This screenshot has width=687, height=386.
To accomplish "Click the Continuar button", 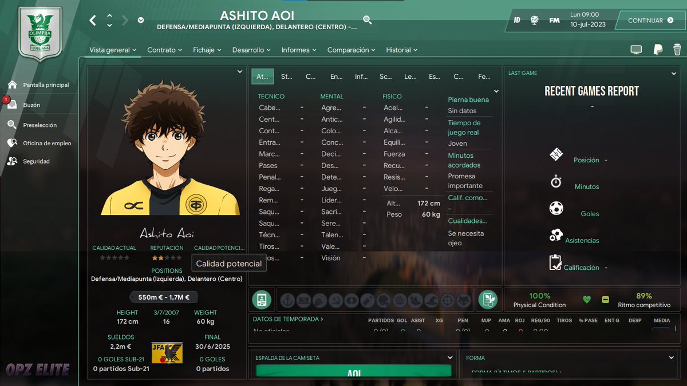I will point(650,21).
